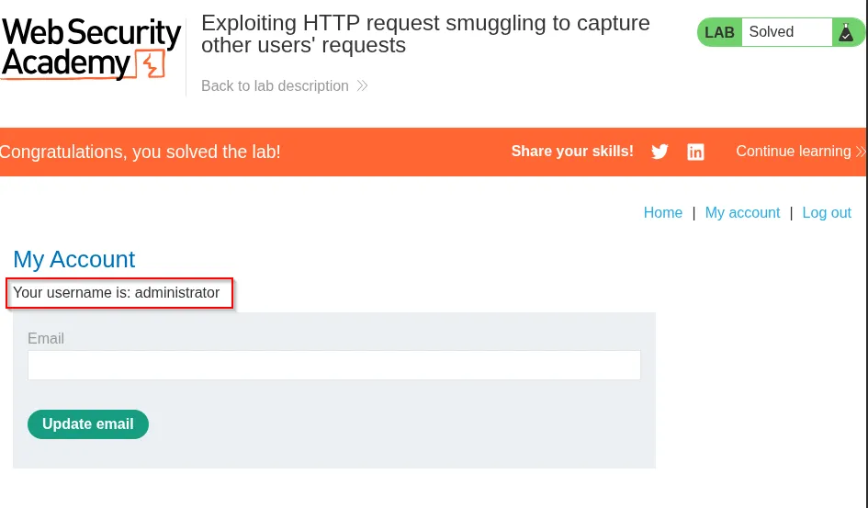Follow the Continue learning link
The image size is (868, 508).
[793, 152]
